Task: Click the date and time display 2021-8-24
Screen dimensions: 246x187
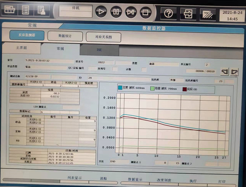Action: [x=232, y=15]
